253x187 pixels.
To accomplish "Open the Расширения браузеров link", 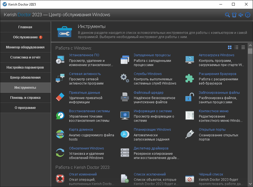I will 217,74.
